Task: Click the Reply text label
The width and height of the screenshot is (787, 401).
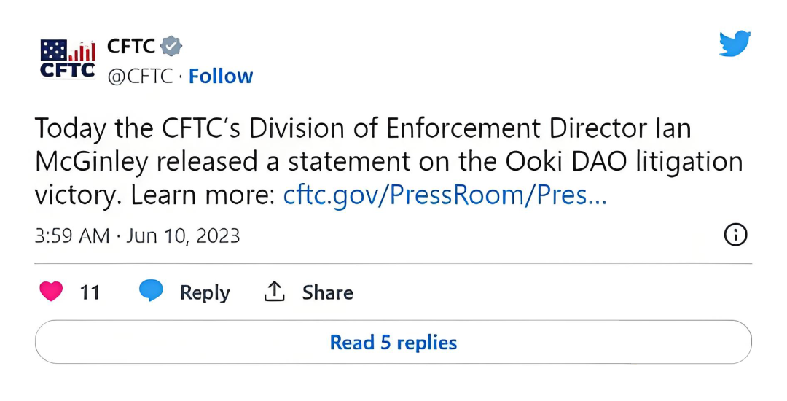Action: 205,292
